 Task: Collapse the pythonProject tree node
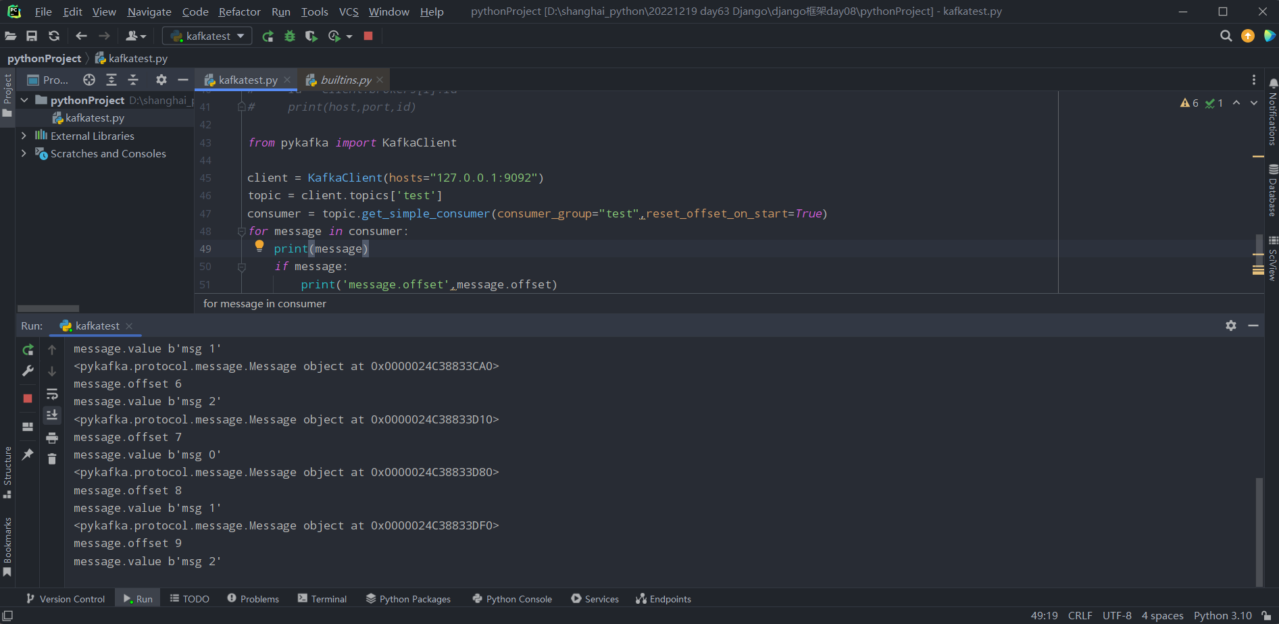[x=24, y=100]
